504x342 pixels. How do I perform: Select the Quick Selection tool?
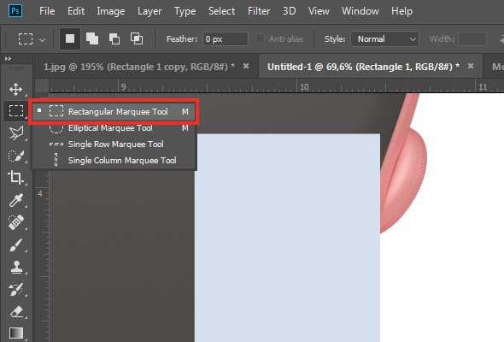15,156
